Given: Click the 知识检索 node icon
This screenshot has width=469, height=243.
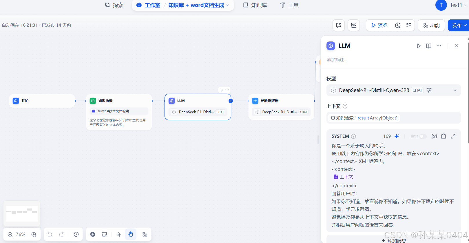Looking at the screenshot, I should (x=93, y=101).
